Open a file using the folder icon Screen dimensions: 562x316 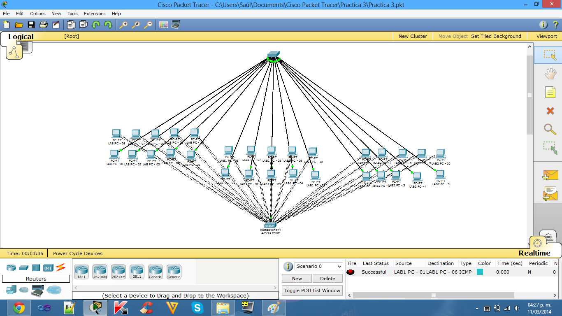pyautogui.click(x=19, y=25)
